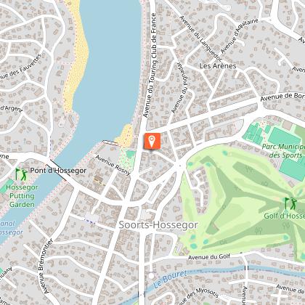
Task: Click the Avenue des Fauvettes label
Action: click(20, 68)
